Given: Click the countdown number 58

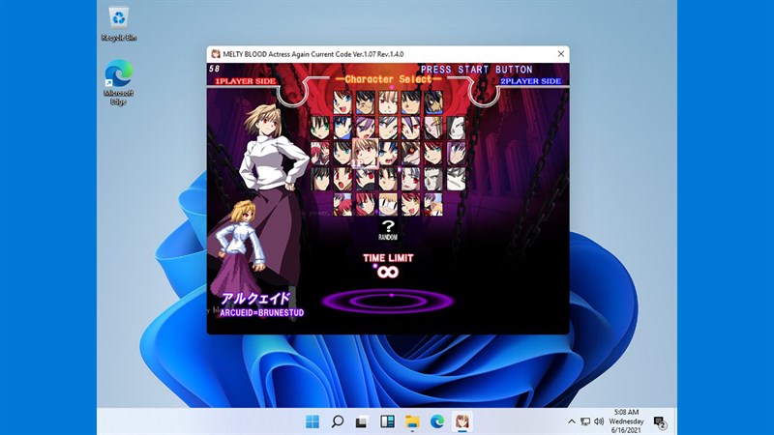Looking at the screenshot, I should 214,69.
